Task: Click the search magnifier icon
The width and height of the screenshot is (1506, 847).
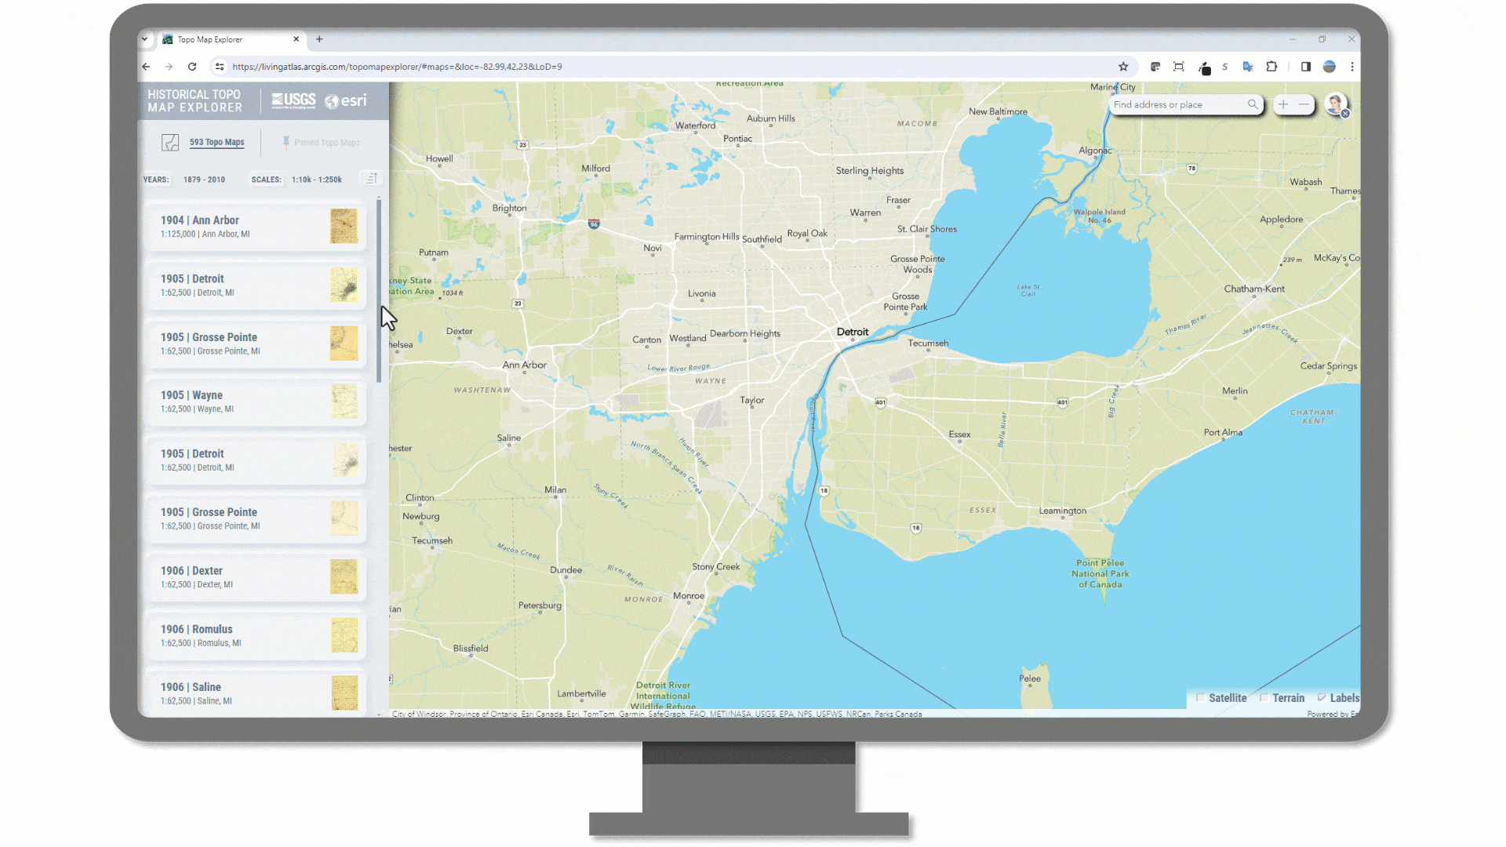Action: pyautogui.click(x=1253, y=104)
